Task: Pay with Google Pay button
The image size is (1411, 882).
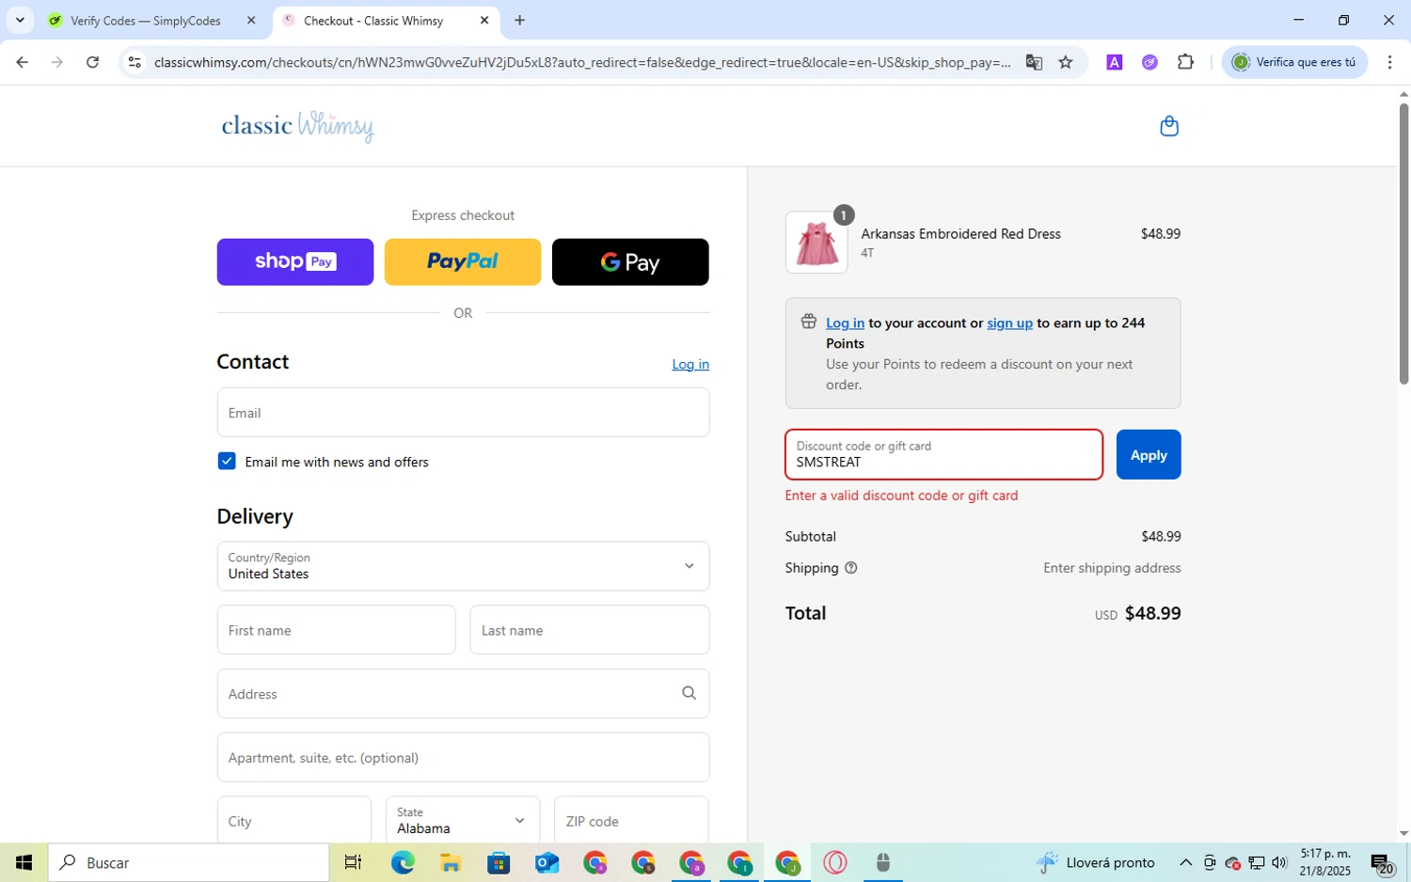Action: [630, 261]
